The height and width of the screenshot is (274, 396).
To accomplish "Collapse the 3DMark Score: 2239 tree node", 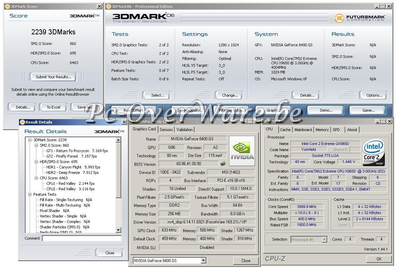I will coord(30,140).
